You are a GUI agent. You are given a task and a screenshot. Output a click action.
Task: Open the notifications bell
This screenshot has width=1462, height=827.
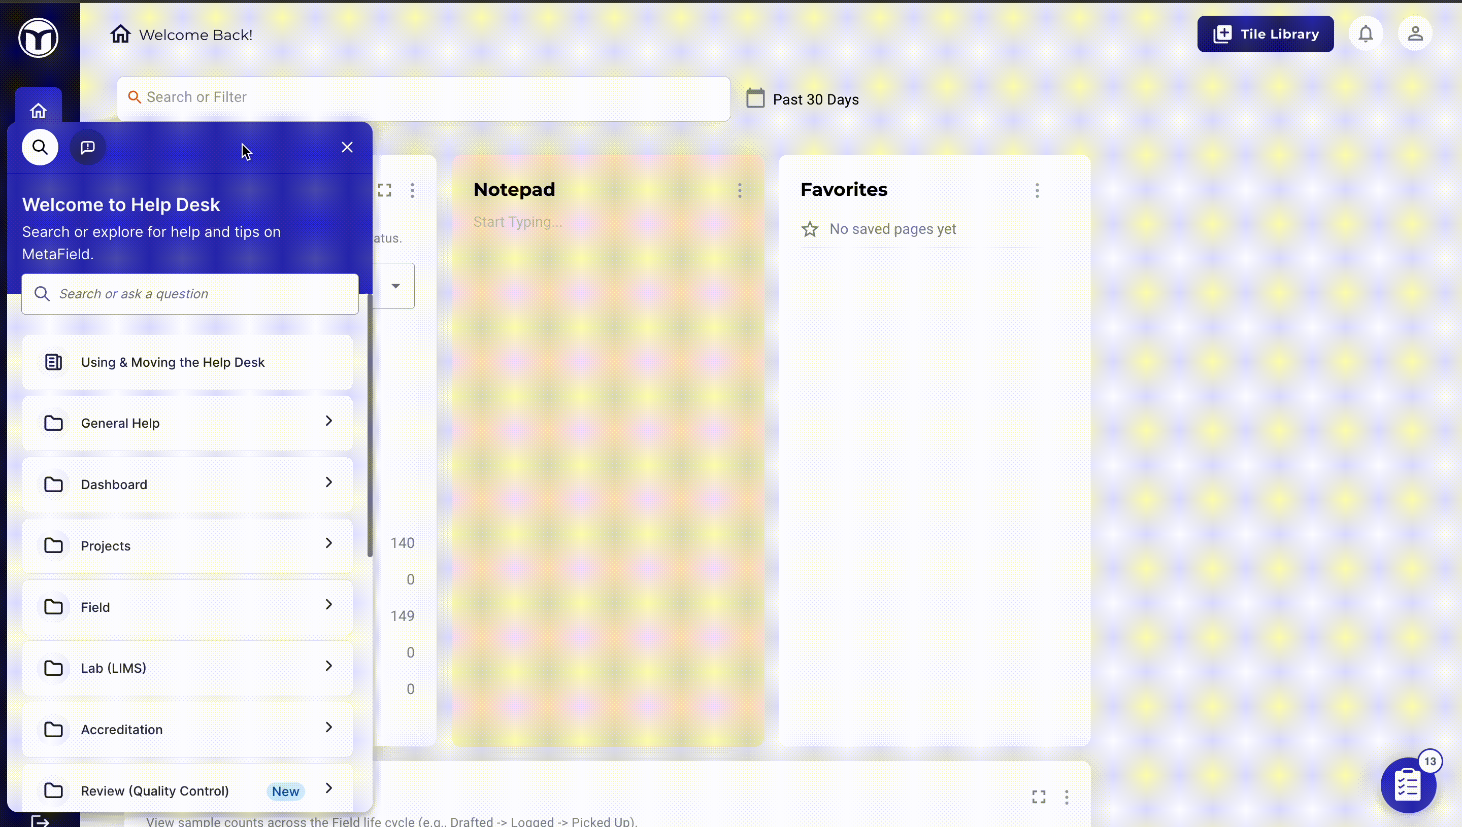pyautogui.click(x=1366, y=34)
